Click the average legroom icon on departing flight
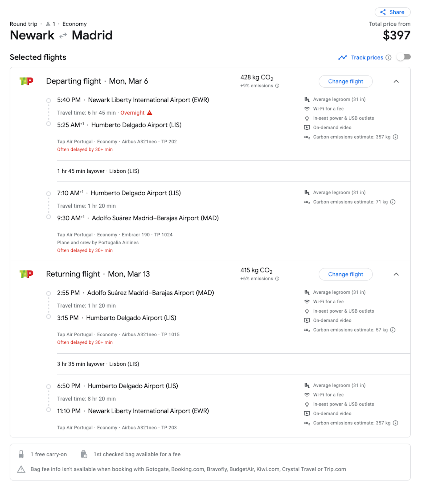Image resolution: width=426 pixels, height=484 pixels. [x=307, y=99]
